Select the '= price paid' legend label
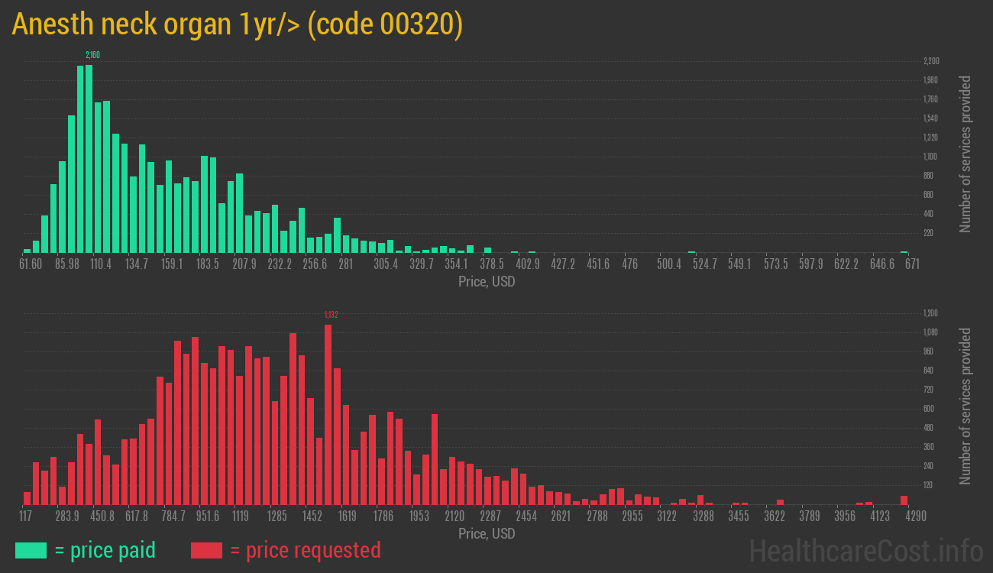Screen dimensions: 993x573 click(x=105, y=550)
